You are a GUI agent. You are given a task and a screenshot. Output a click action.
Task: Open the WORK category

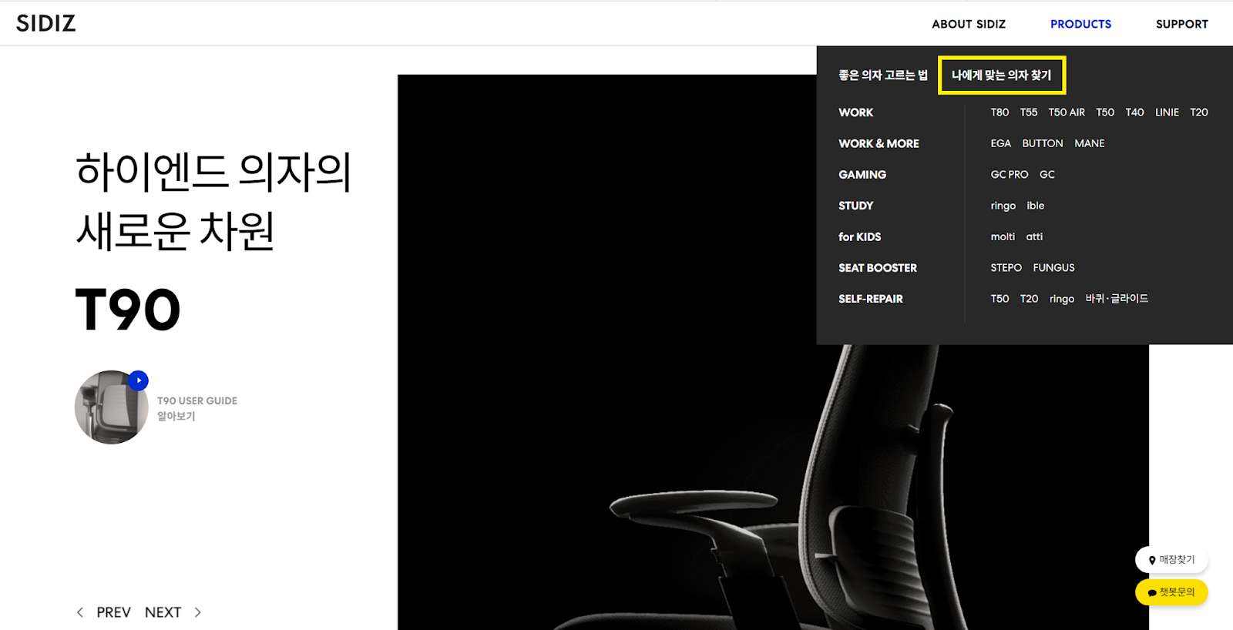pyautogui.click(x=855, y=112)
